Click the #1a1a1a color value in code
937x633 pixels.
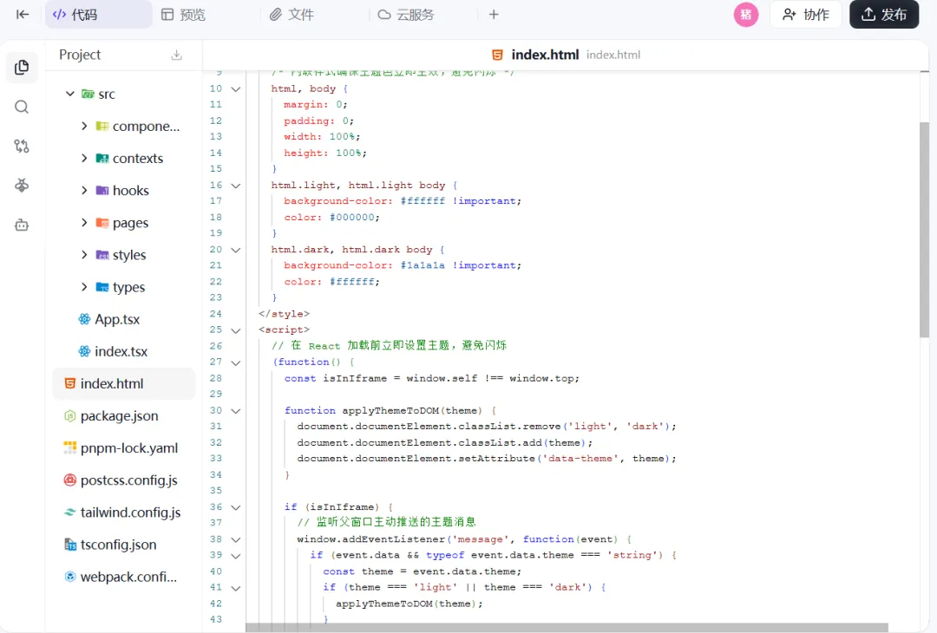423,265
